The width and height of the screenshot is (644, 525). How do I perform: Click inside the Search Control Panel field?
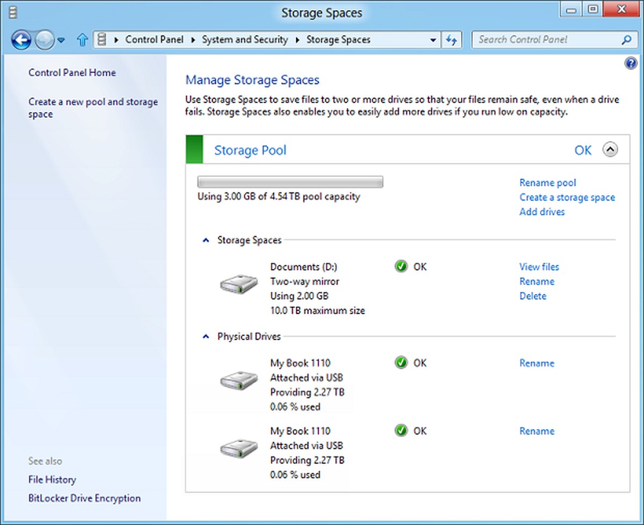(537, 40)
